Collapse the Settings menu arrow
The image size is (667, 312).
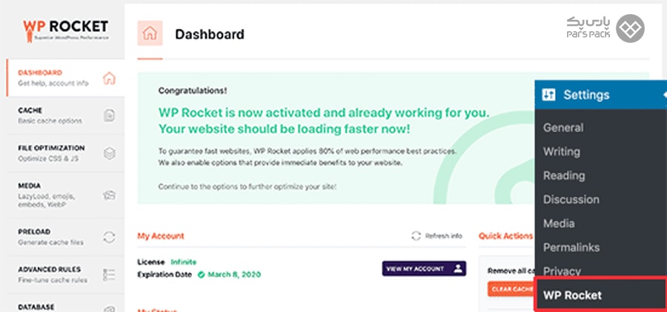point(665,95)
